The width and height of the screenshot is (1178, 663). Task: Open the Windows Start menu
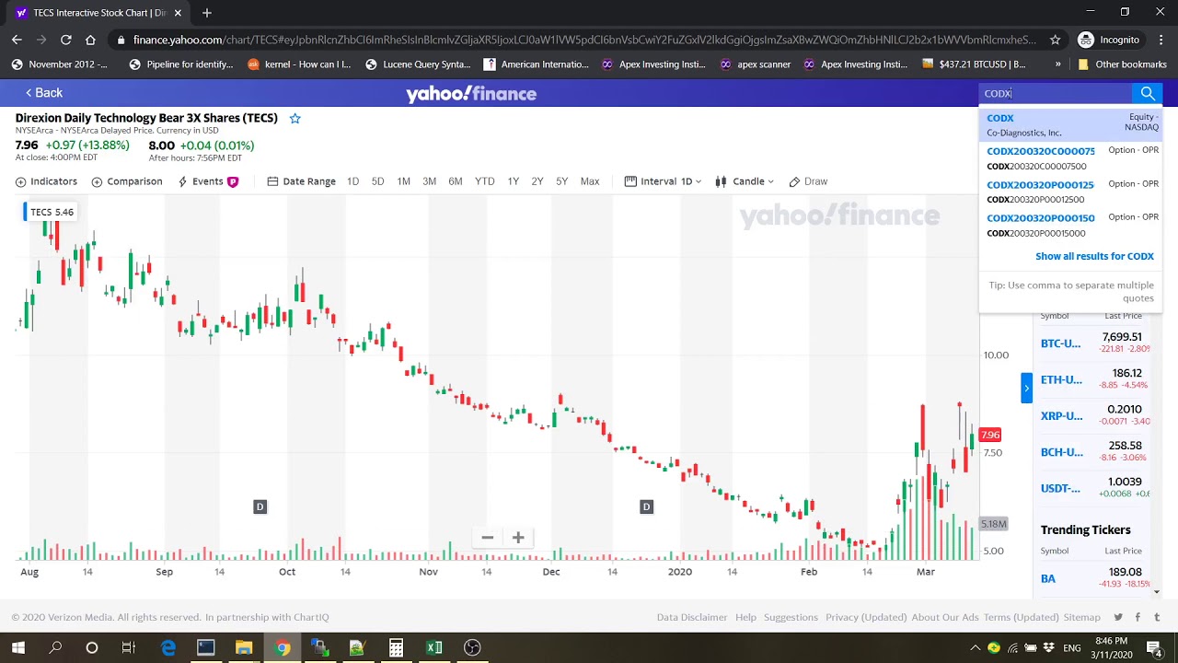17,647
